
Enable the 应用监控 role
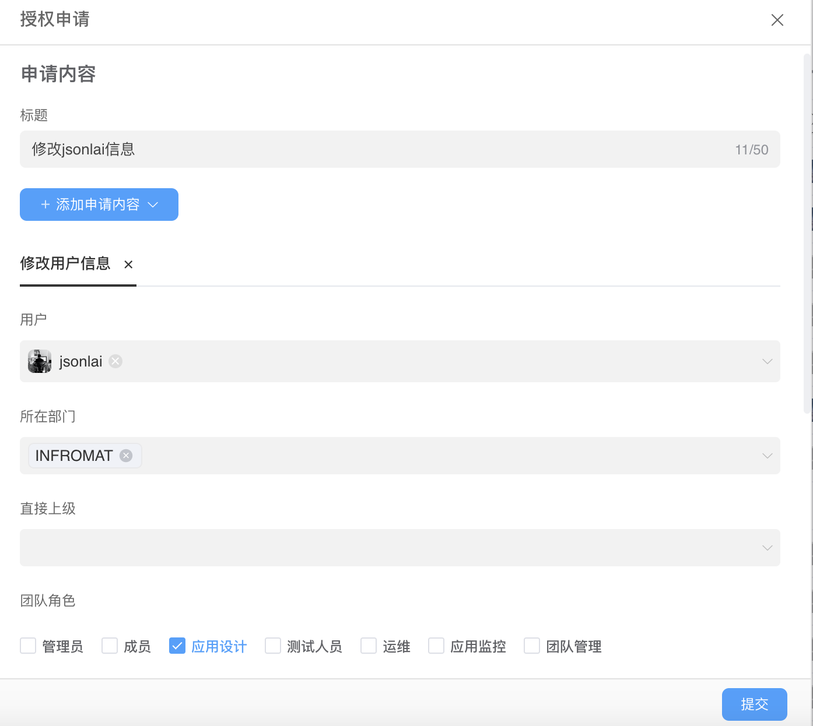436,646
